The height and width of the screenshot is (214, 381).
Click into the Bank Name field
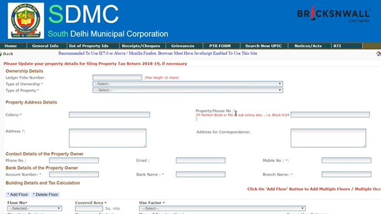tap(201, 174)
